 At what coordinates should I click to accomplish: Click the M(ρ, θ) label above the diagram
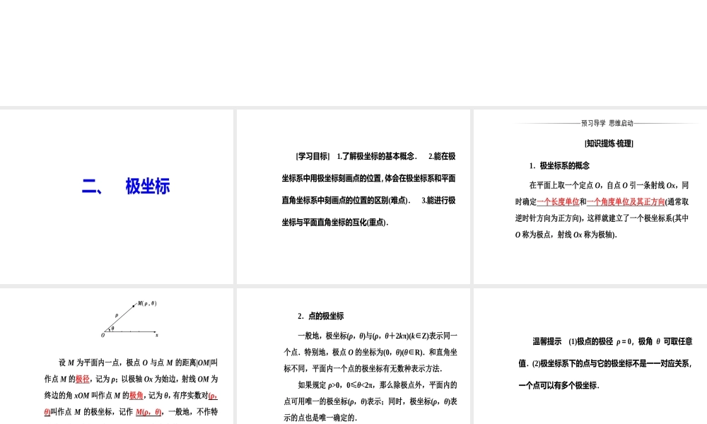146,302
